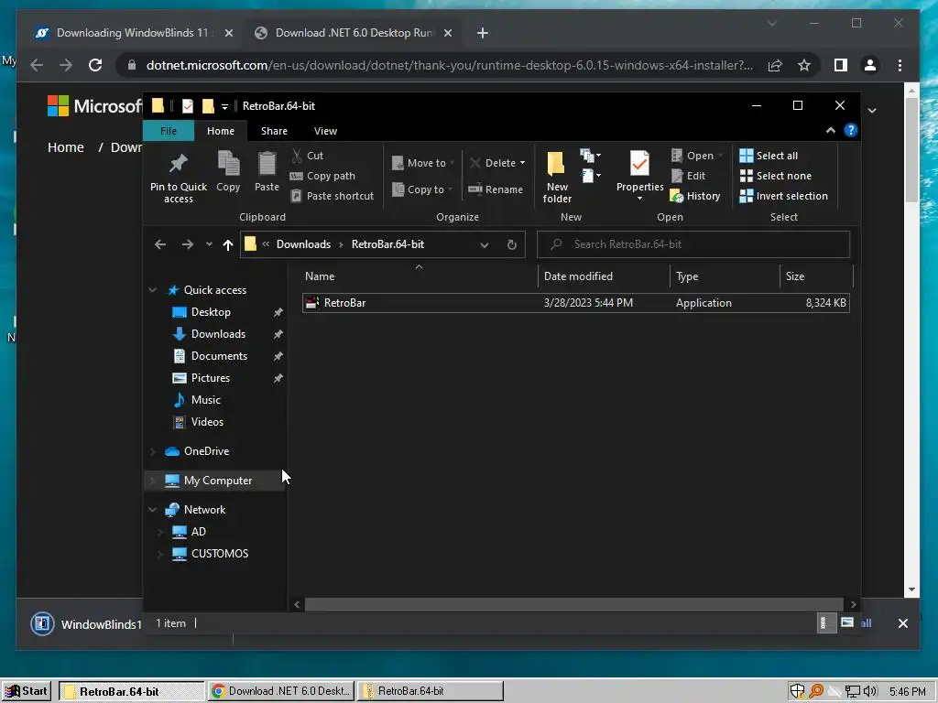Click the Explorer Help question icon

[851, 130]
